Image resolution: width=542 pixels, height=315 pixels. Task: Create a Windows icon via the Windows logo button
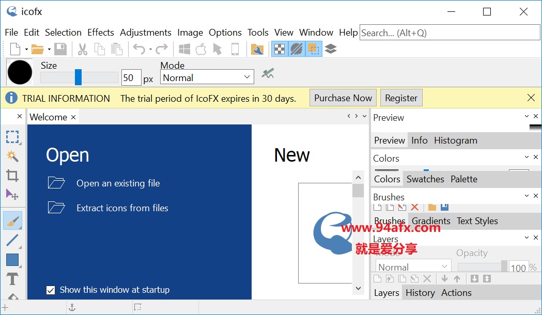(184, 49)
